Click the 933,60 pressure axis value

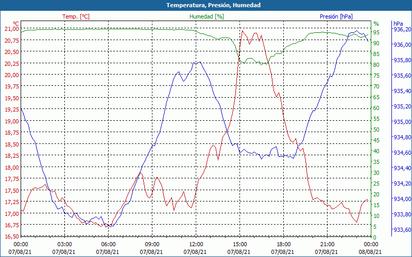tap(402, 230)
